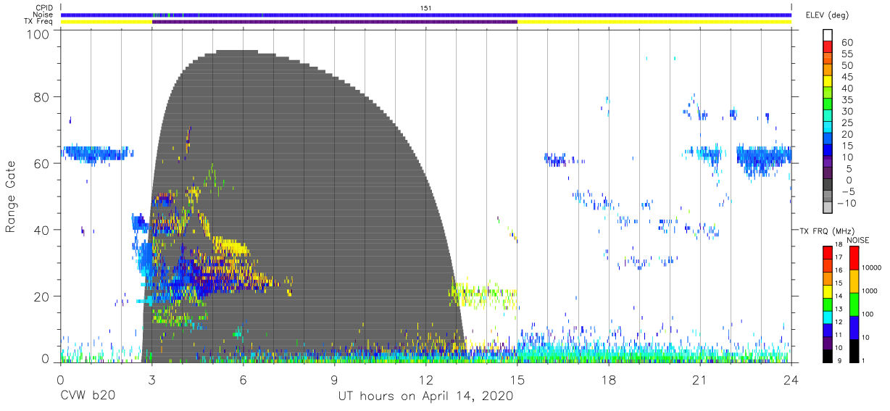This screenshot has width=890, height=411.
Task: Click ELEV colorbar value 30
Action: 847,111
